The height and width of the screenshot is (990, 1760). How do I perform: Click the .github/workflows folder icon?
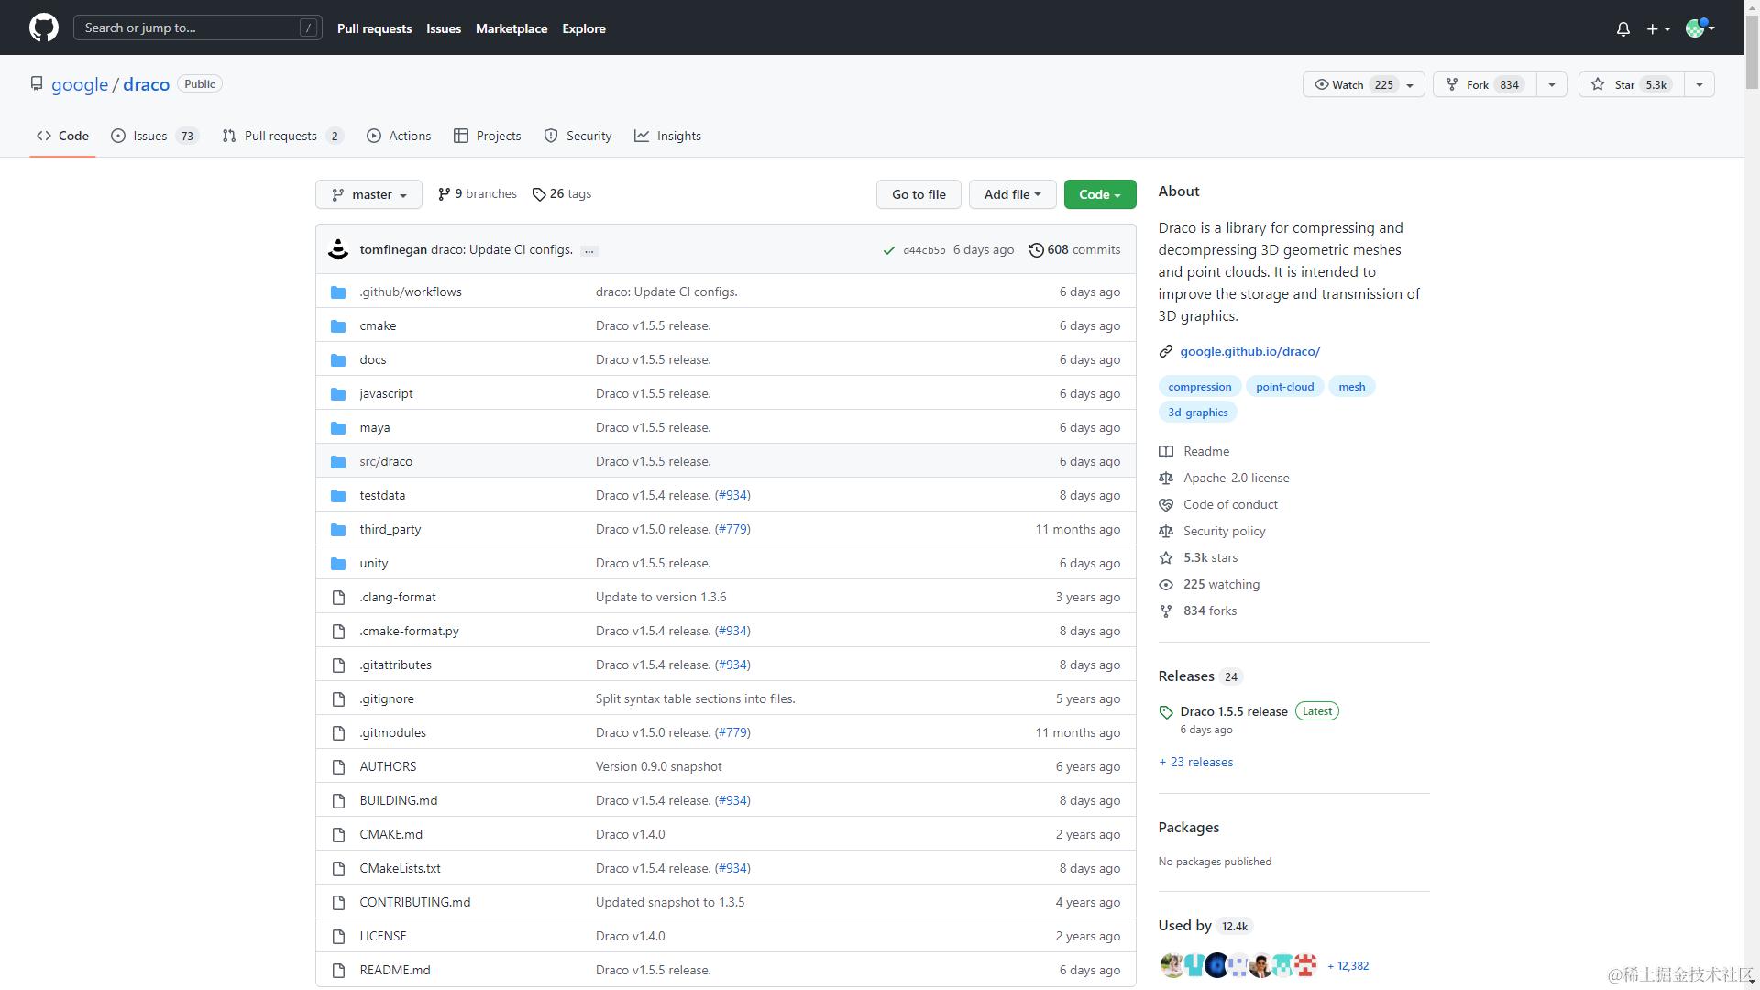pyautogui.click(x=338, y=291)
